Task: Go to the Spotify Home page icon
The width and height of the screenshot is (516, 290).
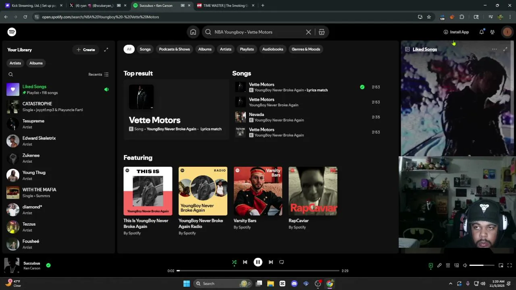Action: click(193, 32)
